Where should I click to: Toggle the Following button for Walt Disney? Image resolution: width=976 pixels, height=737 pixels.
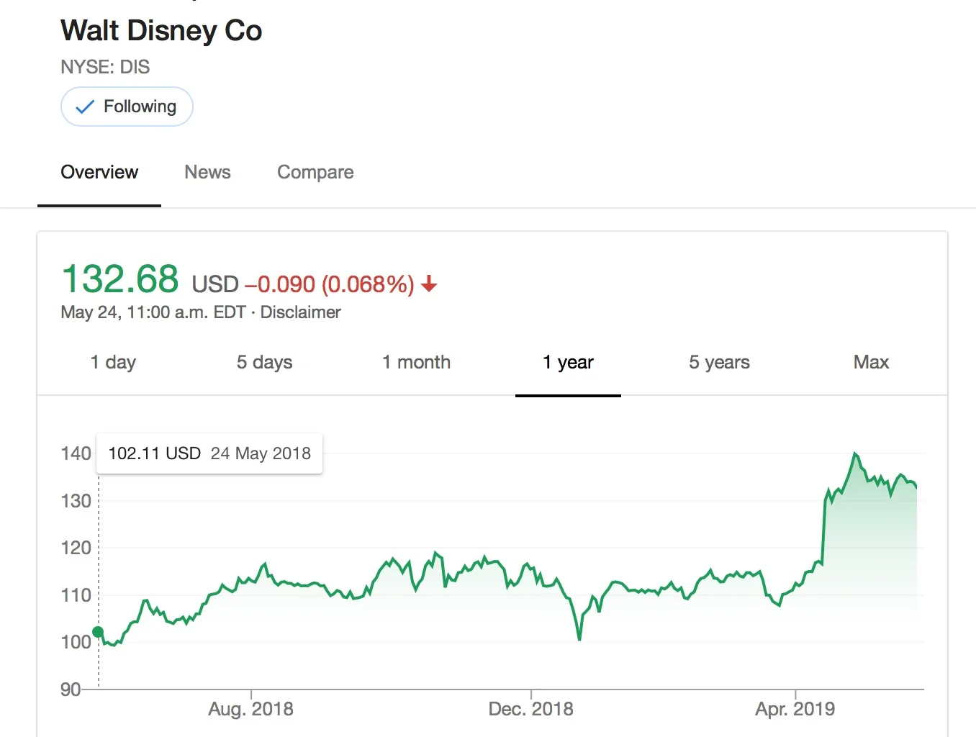127,107
